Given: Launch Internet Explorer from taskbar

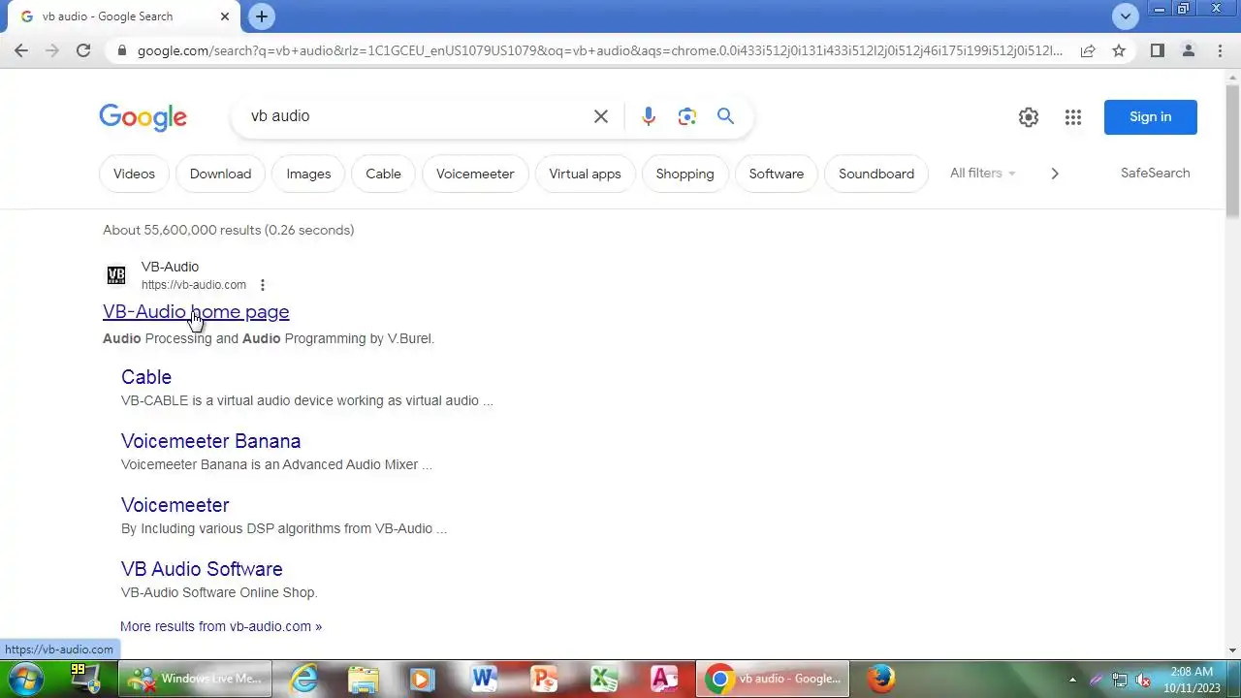Looking at the screenshot, I should tap(304, 679).
